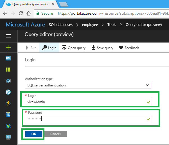Open Resource groups cube icon
169x145 pixels.
point(8,81)
